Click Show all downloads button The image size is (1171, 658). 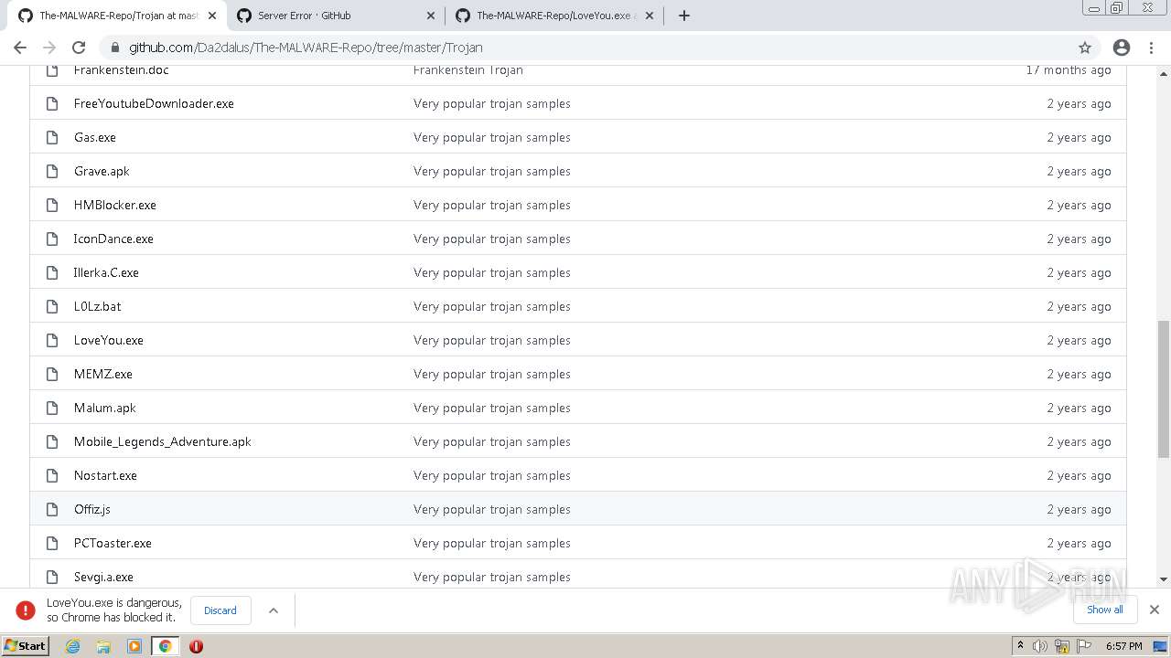pos(1104,610)
